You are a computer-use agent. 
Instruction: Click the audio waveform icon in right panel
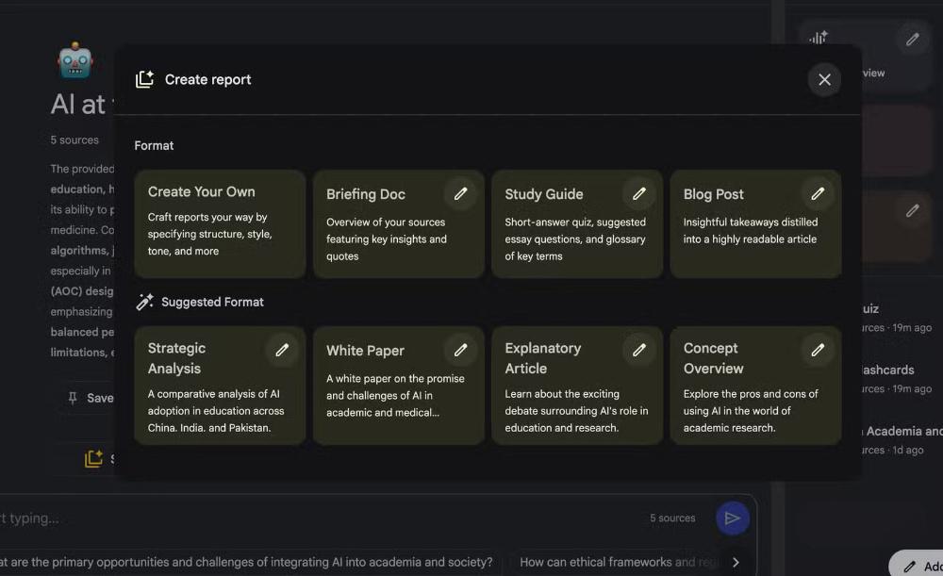coord(817,38)
